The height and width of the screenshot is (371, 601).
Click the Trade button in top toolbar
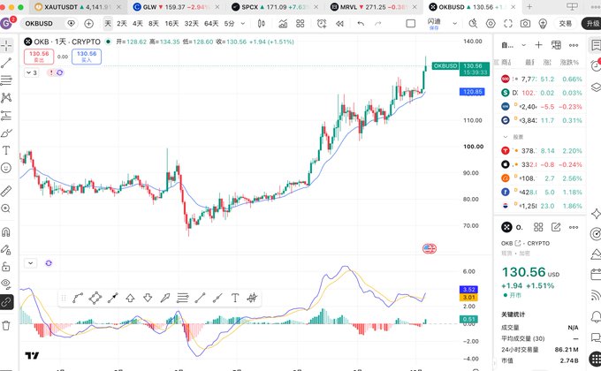pyautogui.click(x=566, y=24)
